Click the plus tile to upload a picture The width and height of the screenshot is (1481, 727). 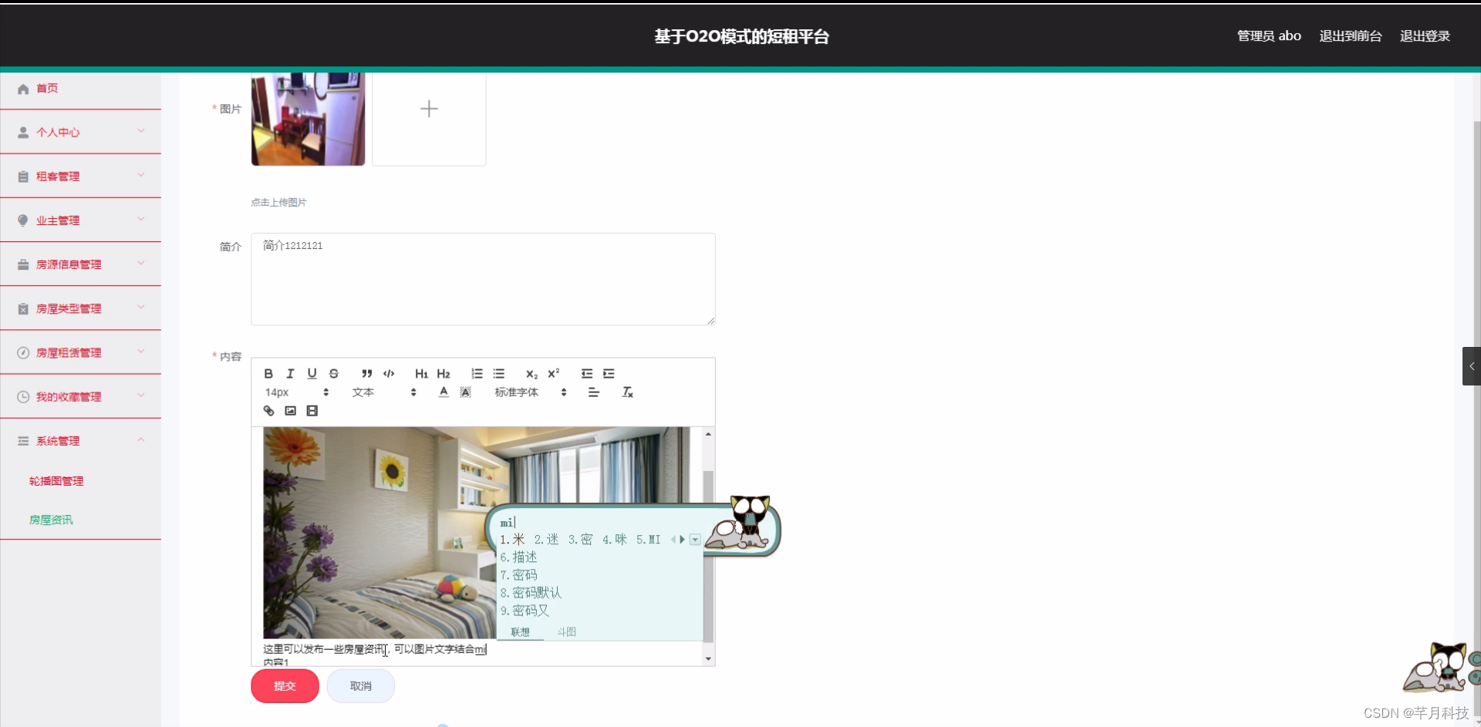(x=428, y=109)
